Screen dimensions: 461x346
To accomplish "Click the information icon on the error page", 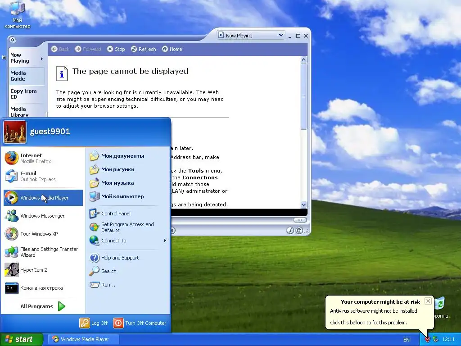I will [x=62, y=73].
